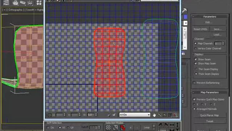Click the U value spinner arrows
The height and width of the screenshot is (131, 232).
point(65,115)
